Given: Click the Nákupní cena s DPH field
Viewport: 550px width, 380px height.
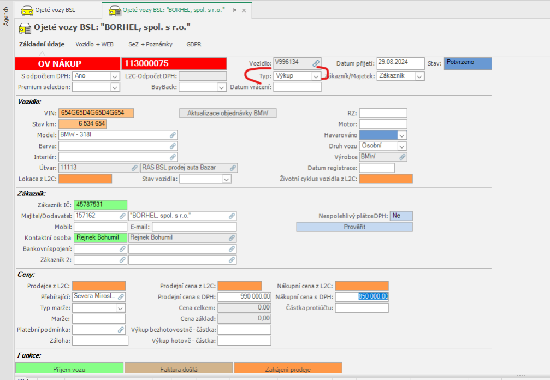Looking at the screenshot, I should 362,296.
